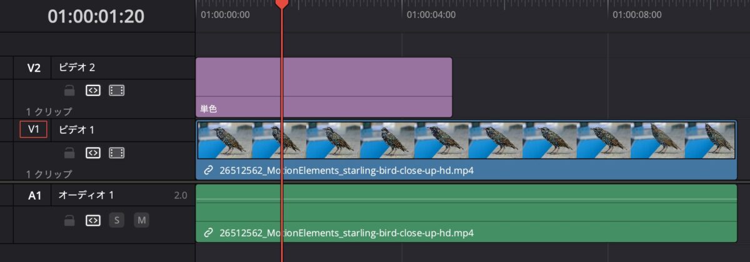750x262 pixels.
Task: Disable video track ビデオ 2 filmstrip icon
Action: (x=116, y=90)
